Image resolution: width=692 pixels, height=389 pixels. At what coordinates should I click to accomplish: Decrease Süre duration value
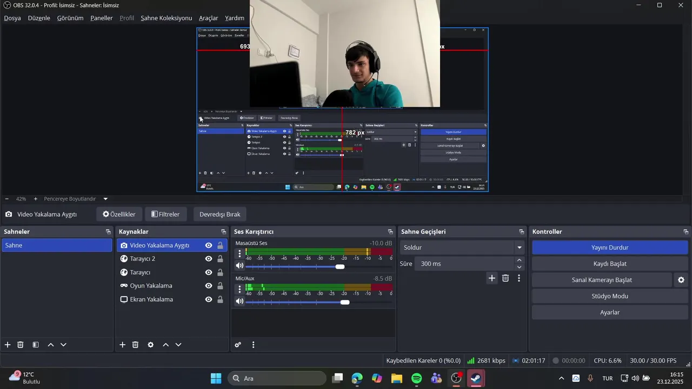point(520,267)
